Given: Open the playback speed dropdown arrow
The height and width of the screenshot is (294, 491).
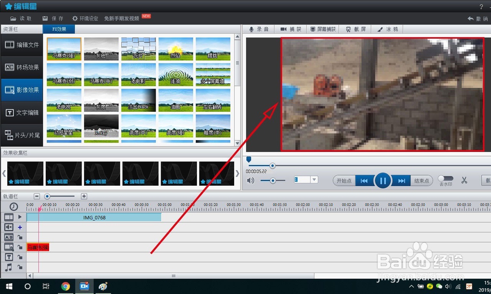Looking at the screenshot, I should click(314, 180).
